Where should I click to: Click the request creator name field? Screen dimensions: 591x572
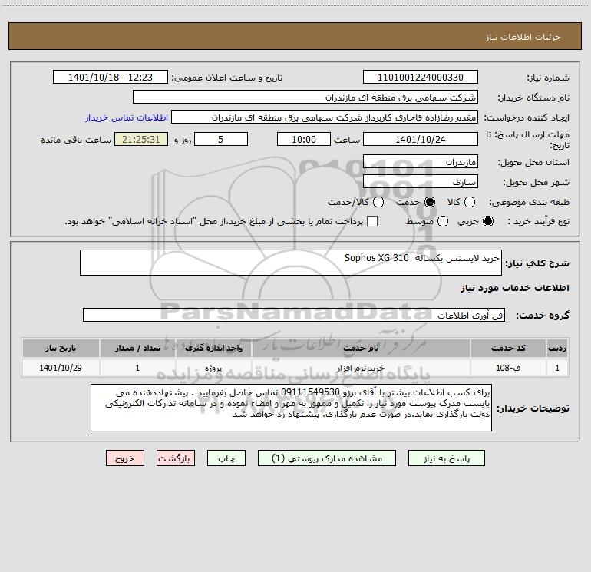coord(325,117)
